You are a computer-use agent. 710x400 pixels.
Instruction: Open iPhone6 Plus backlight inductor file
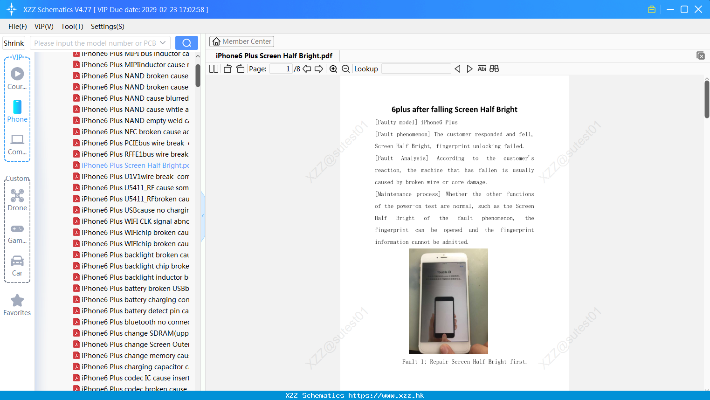131,277
